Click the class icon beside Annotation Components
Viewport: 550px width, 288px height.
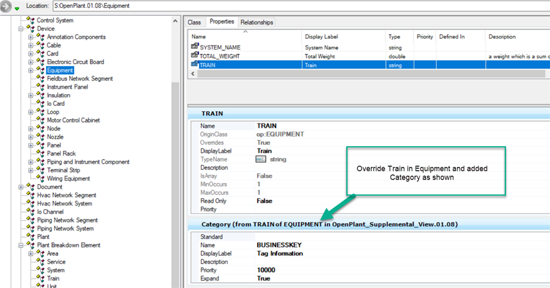(40, 37)
